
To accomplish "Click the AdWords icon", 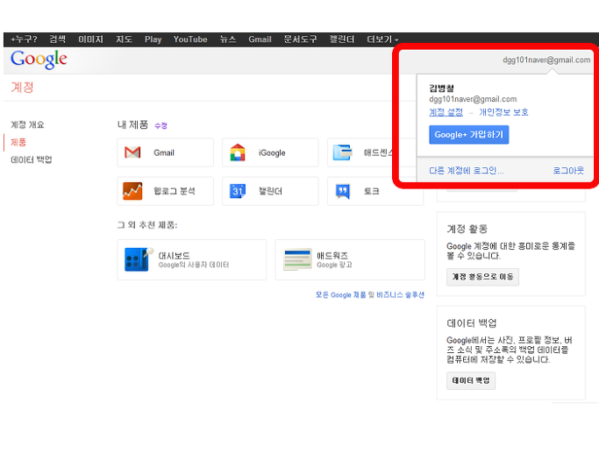I will 297,259.
